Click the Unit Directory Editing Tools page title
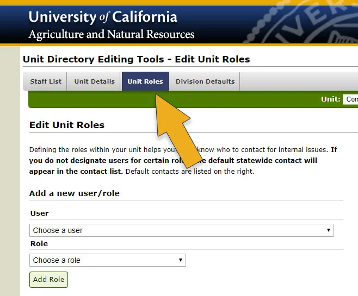This screenshot has width=358, height=296. point(137,59)
